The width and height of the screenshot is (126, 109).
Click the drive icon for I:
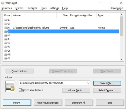6,39
